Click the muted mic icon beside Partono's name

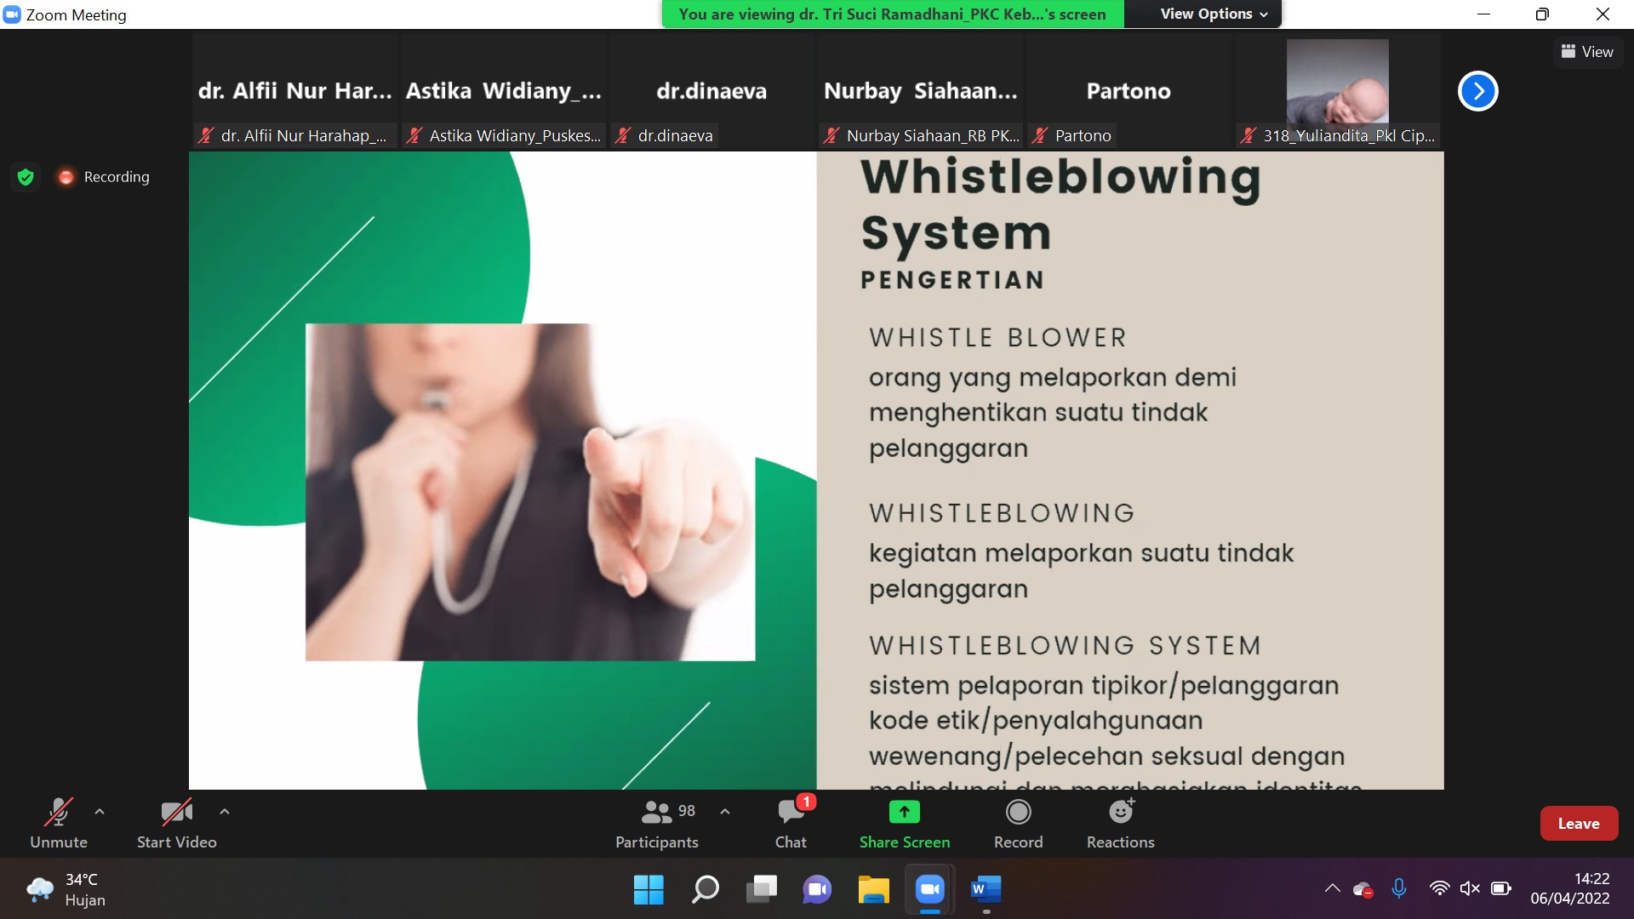click(x=1040, y=135)
